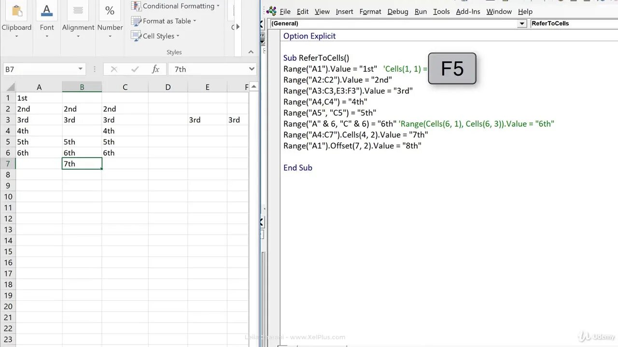
Task: Open the Run menu in VBA editor
Action: pos(421,12)
